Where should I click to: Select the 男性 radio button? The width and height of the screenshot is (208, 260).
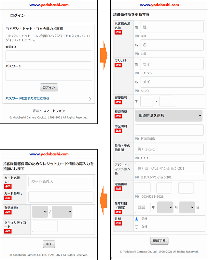click(137, 219)
